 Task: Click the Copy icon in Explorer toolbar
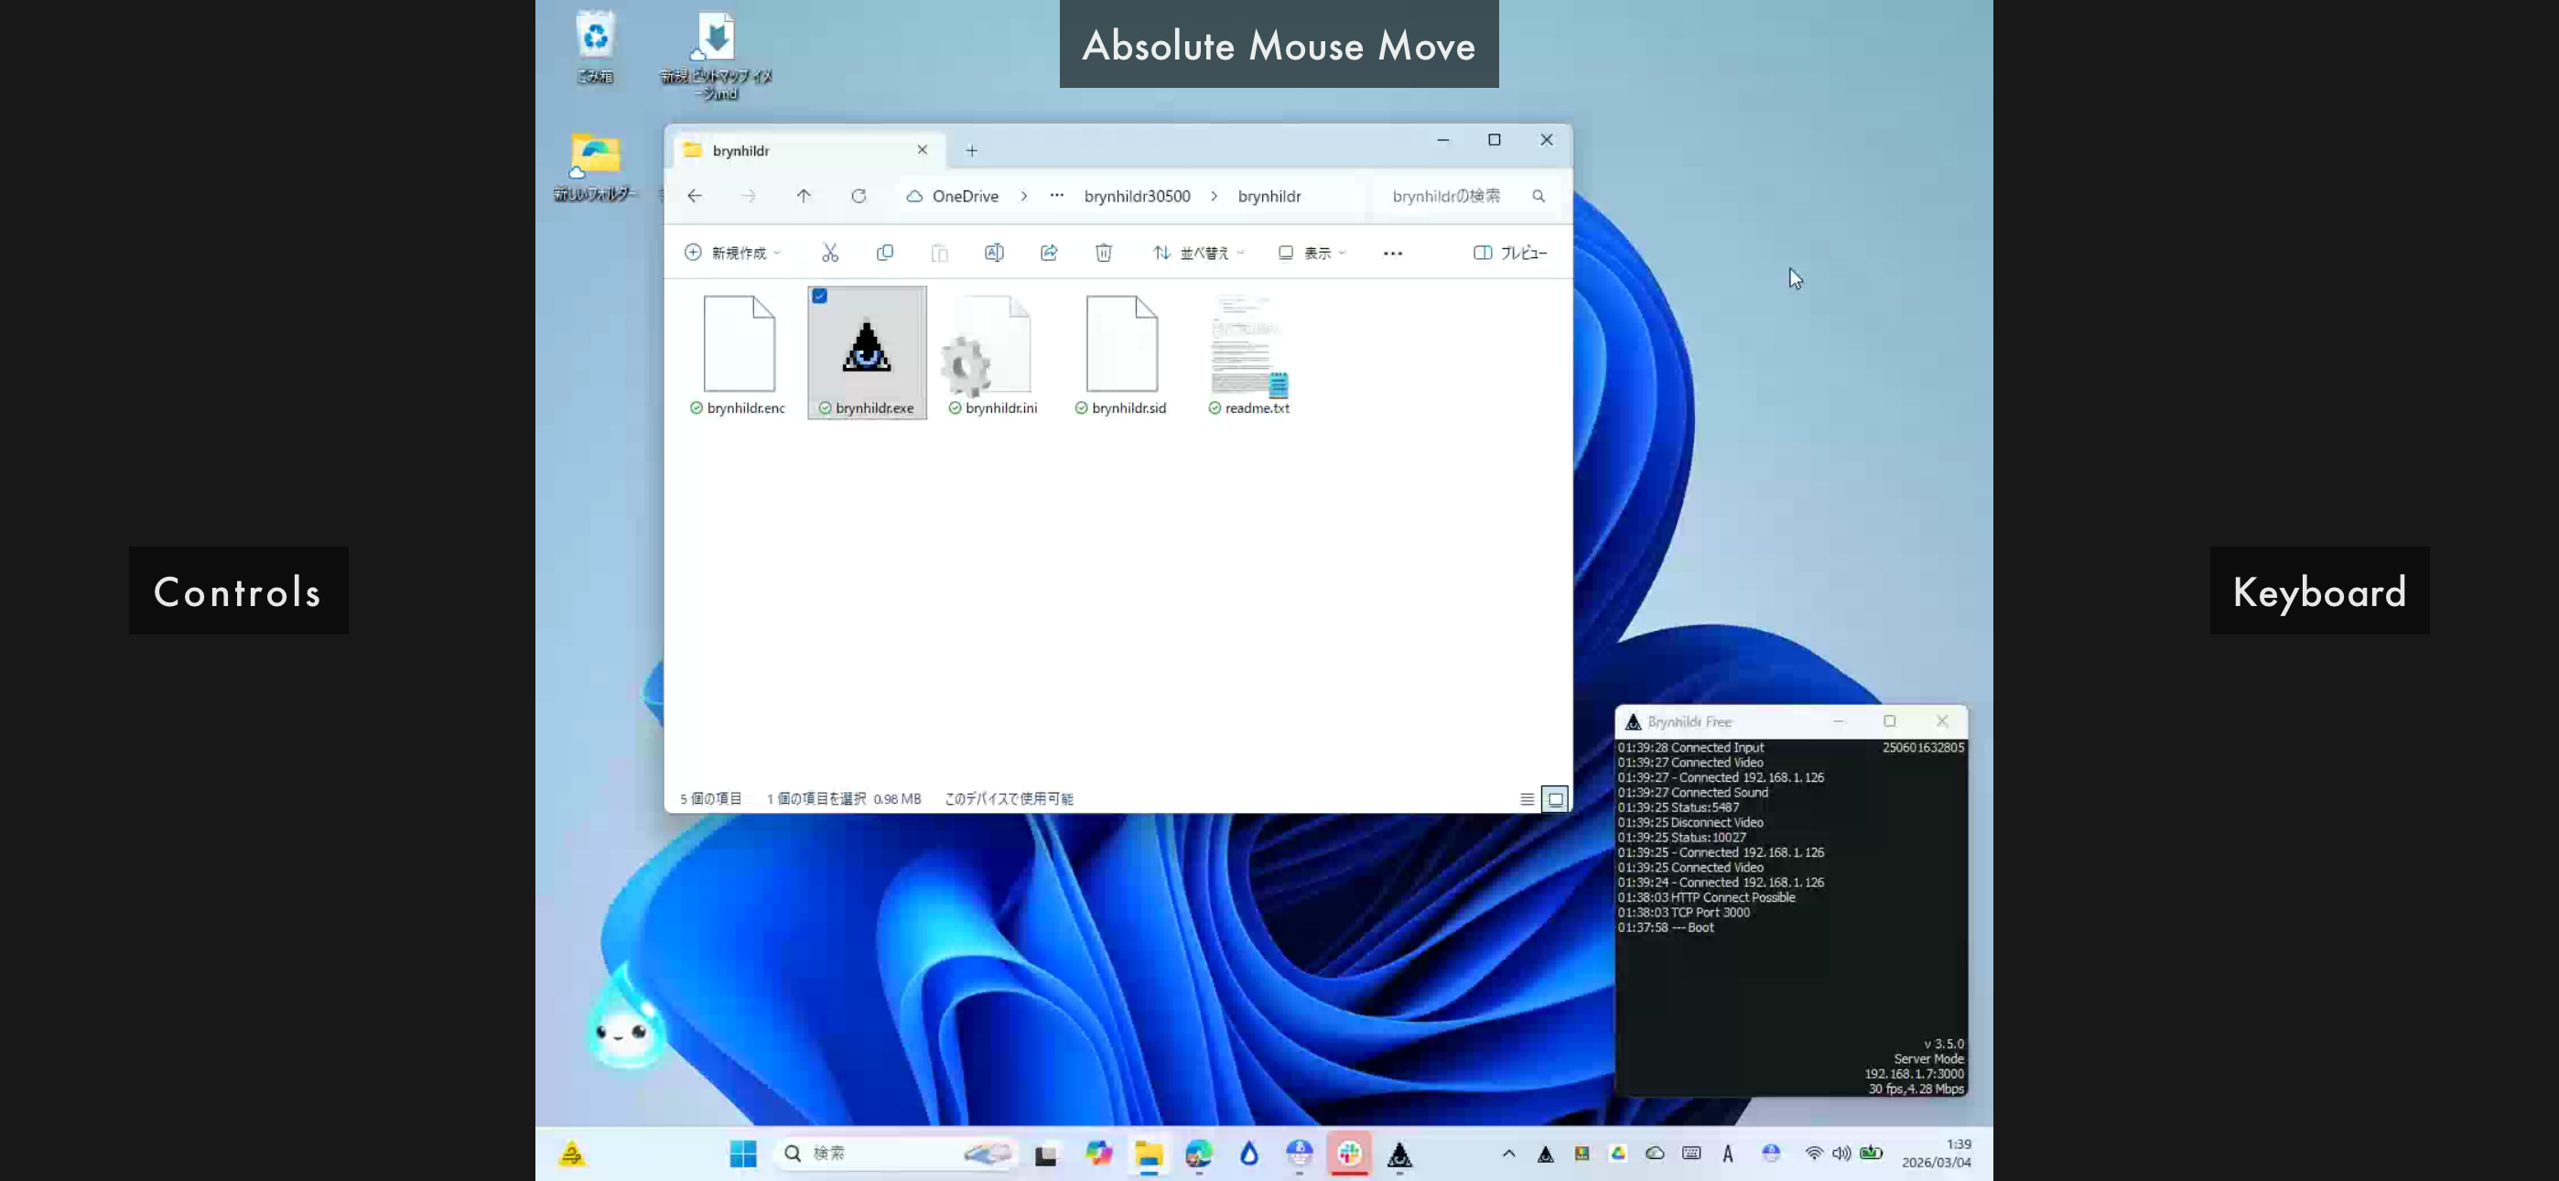coord(884,253)
